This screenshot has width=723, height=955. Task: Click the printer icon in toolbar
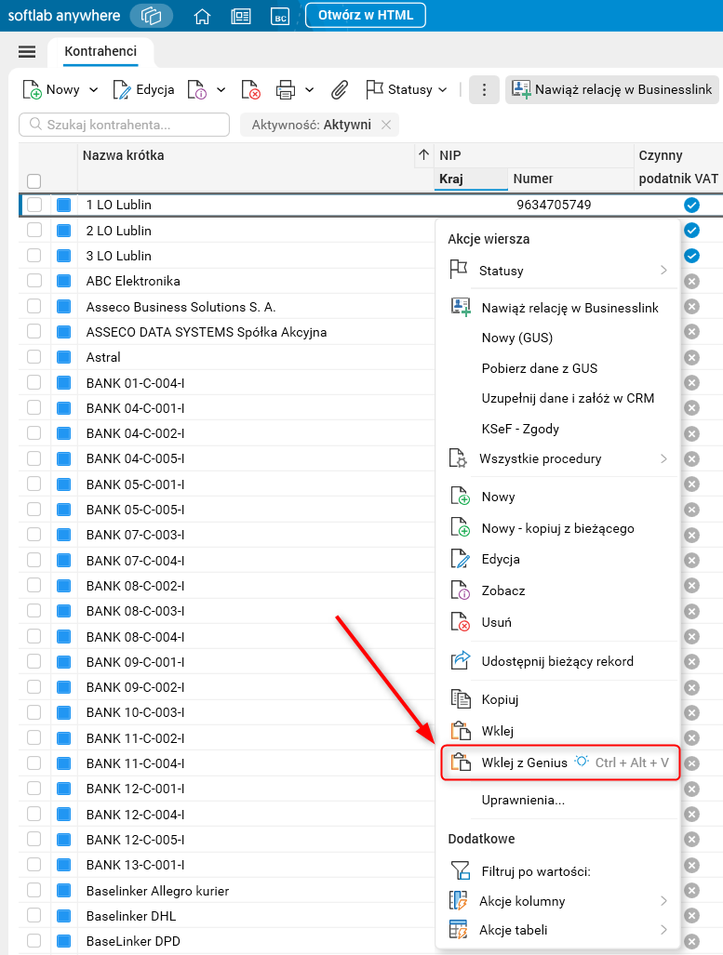pyautogui.click(x=286, y=89)
